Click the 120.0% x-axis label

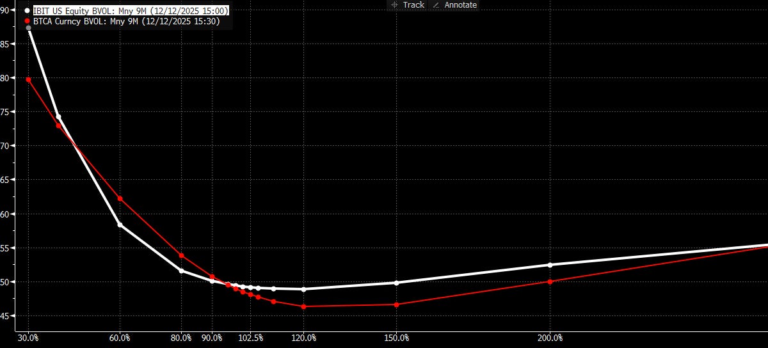303,338
